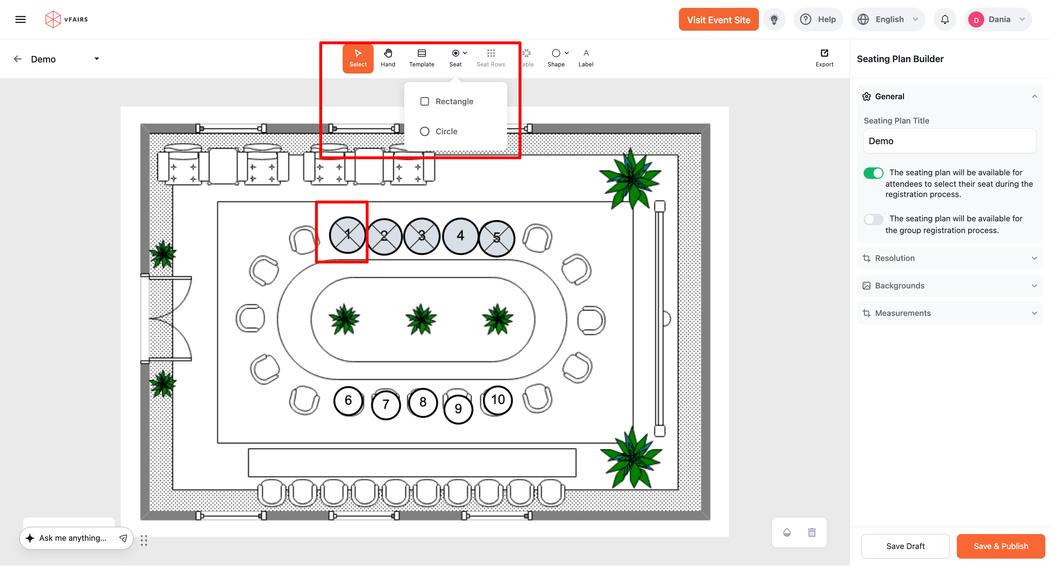Click Visit Event Site button
This screenshot has width=1050, height=569.
(x=718, y=20)
